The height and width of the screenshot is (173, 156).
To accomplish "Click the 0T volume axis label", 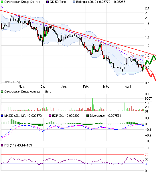I will (147, 111).
